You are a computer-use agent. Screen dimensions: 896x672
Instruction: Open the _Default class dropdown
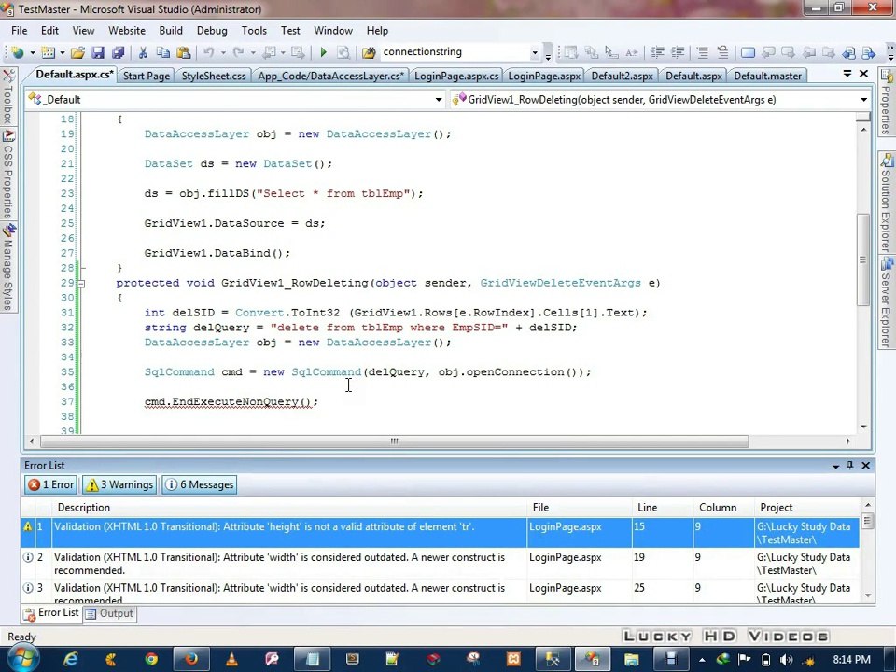[439, 100]
